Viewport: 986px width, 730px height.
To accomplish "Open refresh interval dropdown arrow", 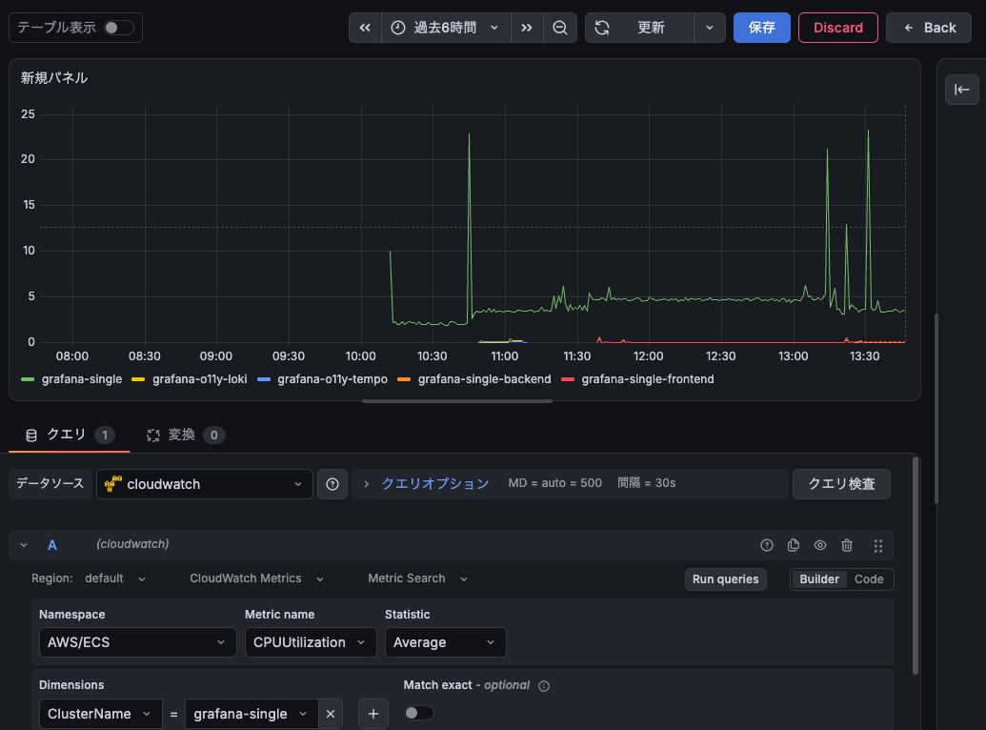I will (710, 28).
